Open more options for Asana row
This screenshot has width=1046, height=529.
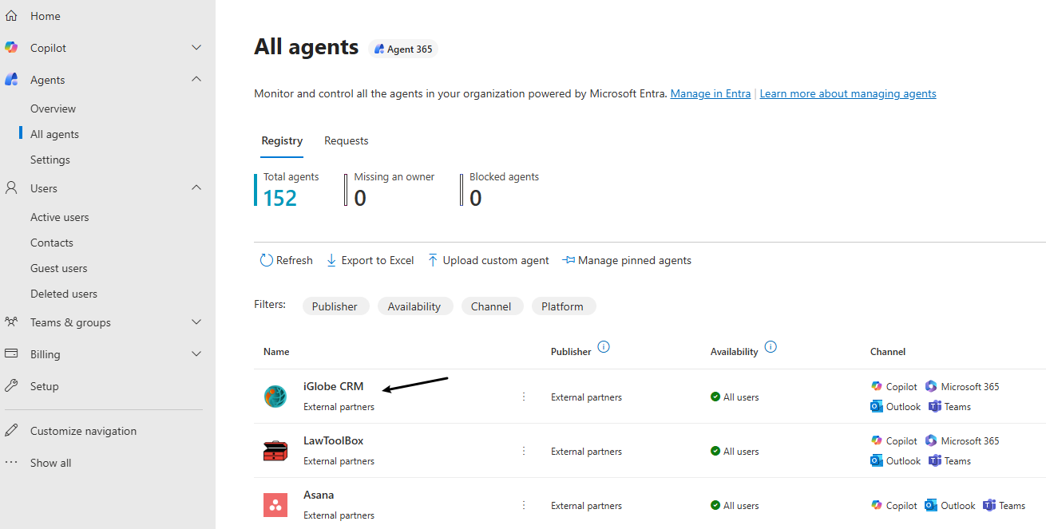(524, 505)
